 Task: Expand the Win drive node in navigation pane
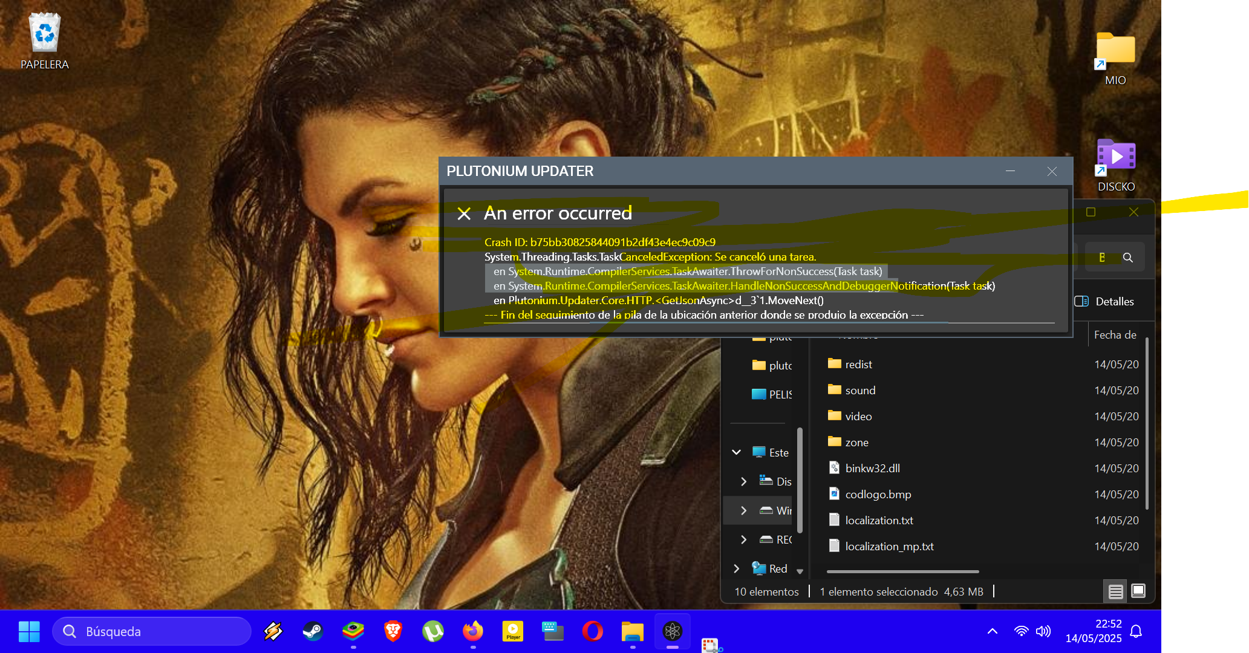point(744,510)
